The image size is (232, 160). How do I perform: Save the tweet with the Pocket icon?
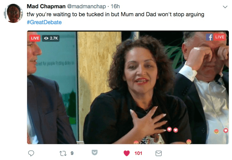(94, 153)
